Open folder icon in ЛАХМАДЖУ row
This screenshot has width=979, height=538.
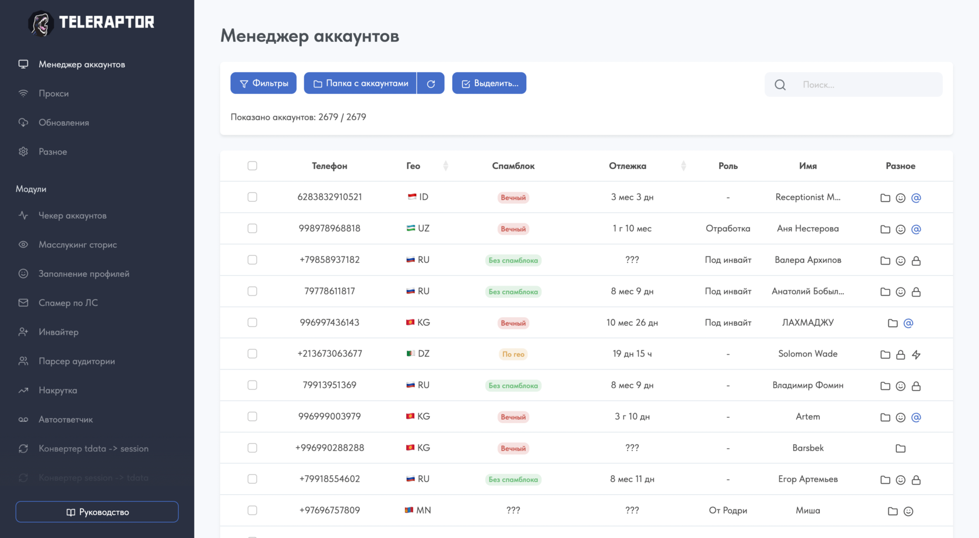coord(893,323)
